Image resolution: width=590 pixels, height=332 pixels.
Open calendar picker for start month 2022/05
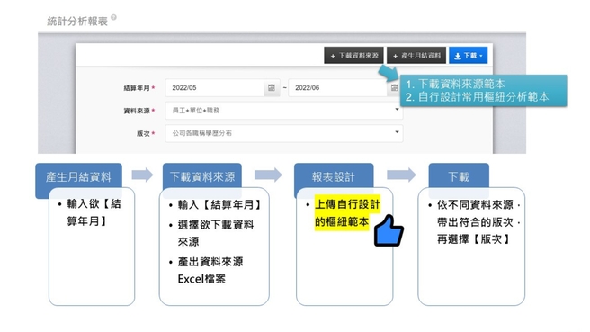[x=272, y=87]
